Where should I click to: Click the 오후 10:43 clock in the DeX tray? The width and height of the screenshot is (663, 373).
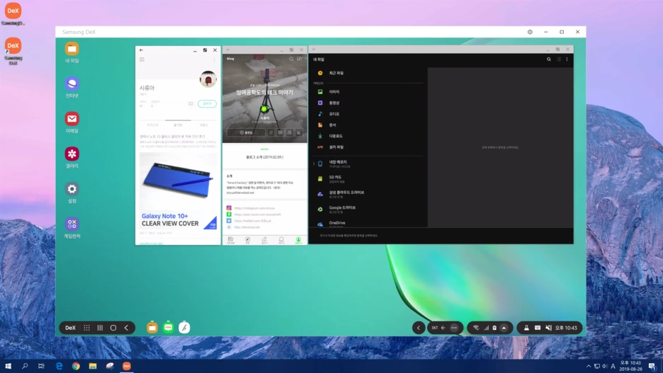coord(566,328)
